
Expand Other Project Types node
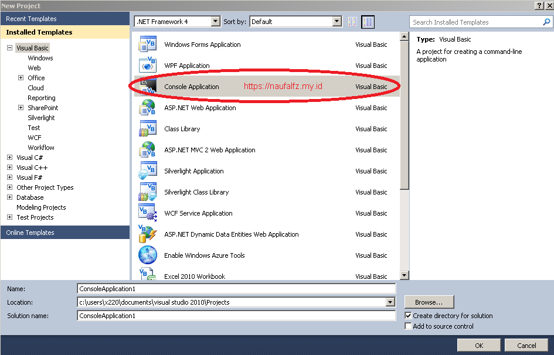point(9,187)
